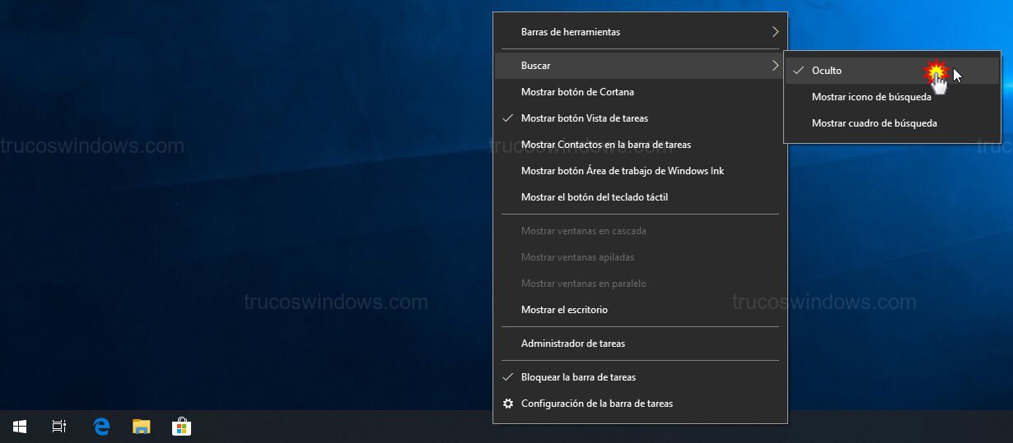Toggle 'Mostrar botón Vista de tareas' option
The image size is (1013, 443).
click(x=584, y=118)
